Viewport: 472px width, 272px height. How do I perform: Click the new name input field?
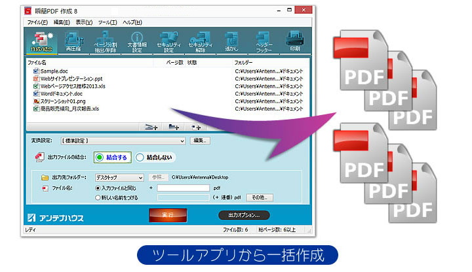coord(183,197)
